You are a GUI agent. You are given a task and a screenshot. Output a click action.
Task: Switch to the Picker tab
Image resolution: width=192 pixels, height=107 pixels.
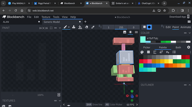pyautogui.click(x=147, y=47)
